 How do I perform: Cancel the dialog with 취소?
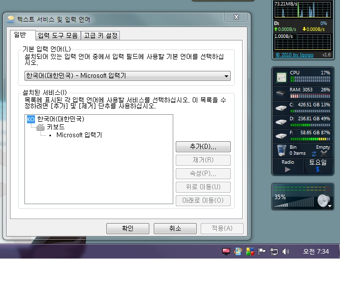(175, 228)
